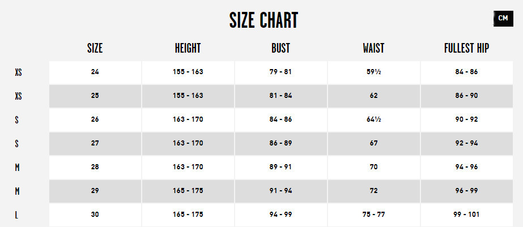
Task: Select the 99 - 101 hip cell
Action: coord(466,215)
